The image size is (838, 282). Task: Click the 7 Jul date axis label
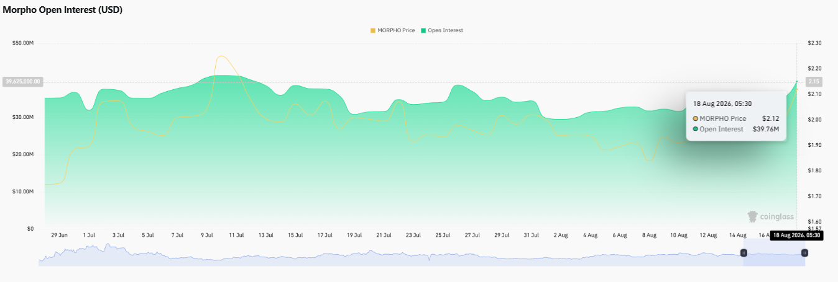tap(177, 236)
